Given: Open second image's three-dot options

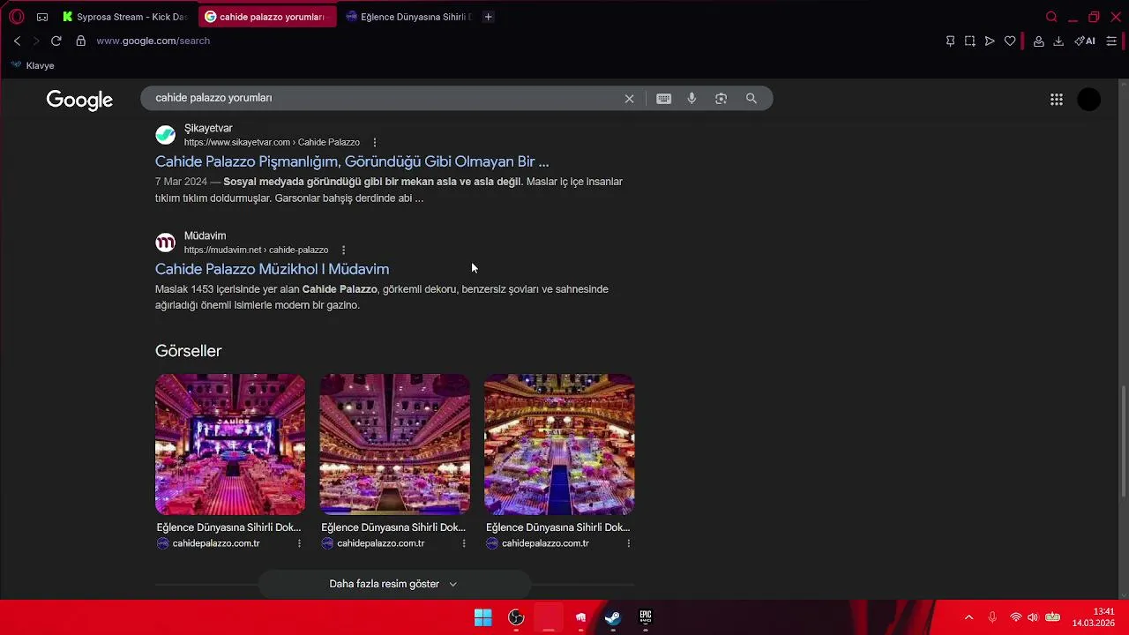Looking at the screenshot, I should tap(464, 543).
